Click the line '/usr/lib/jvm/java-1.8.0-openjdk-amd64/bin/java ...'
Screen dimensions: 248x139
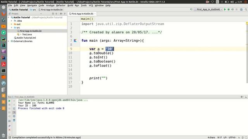click(53, 100)
